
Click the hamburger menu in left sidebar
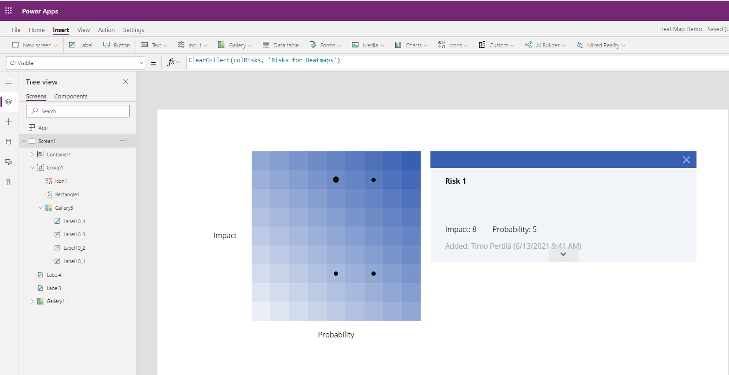(x=8, y=82)
